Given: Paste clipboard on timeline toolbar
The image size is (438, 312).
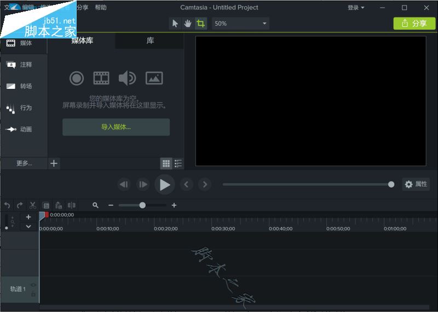Looking at the screenshot, I should click(x=59, y=206).
